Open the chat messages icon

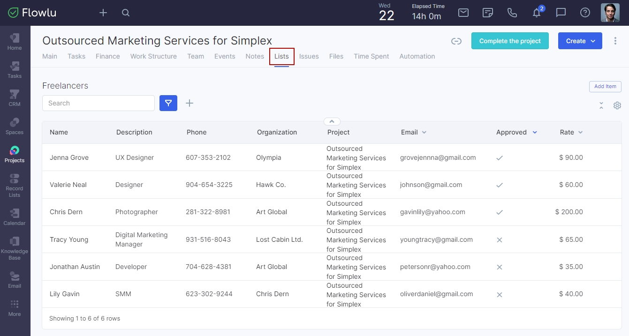[x=561, y=13]
